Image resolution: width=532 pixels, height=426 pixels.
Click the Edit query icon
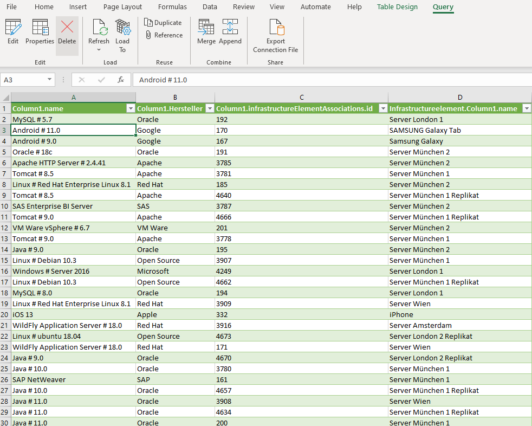click(x=13, y=33)
